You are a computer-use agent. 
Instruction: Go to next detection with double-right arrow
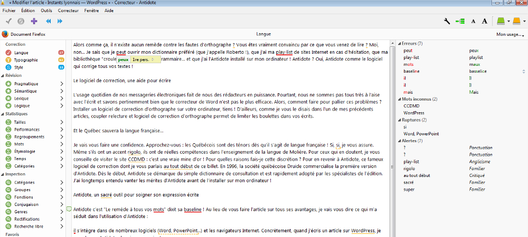point(60,21)
